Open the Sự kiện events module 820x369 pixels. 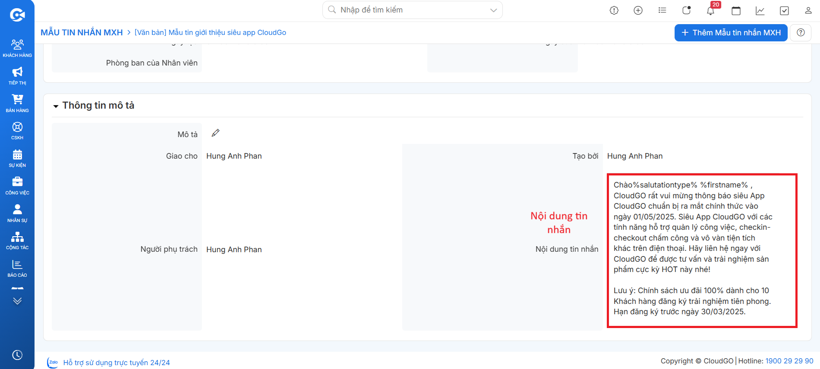tap(17, 158)
